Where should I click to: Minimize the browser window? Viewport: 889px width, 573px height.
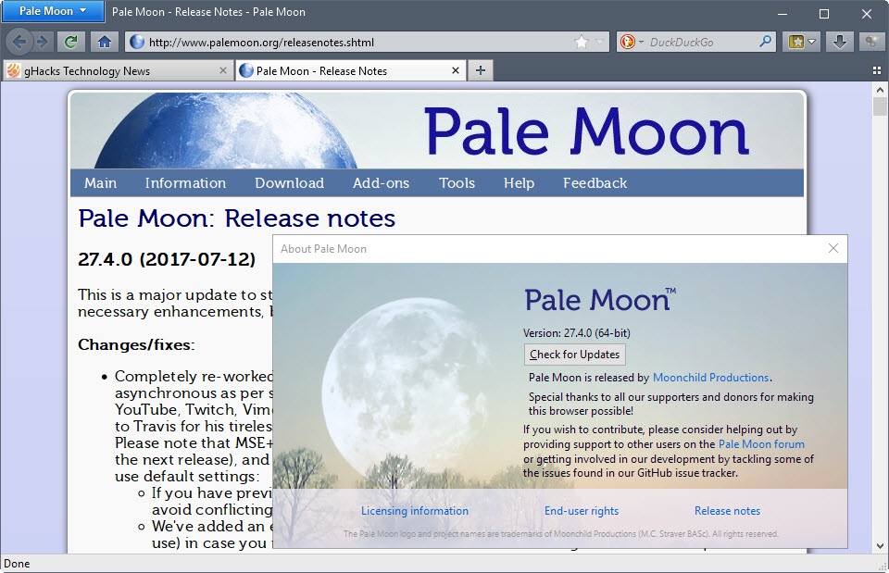pyautogui.click(x=783, y=14)
